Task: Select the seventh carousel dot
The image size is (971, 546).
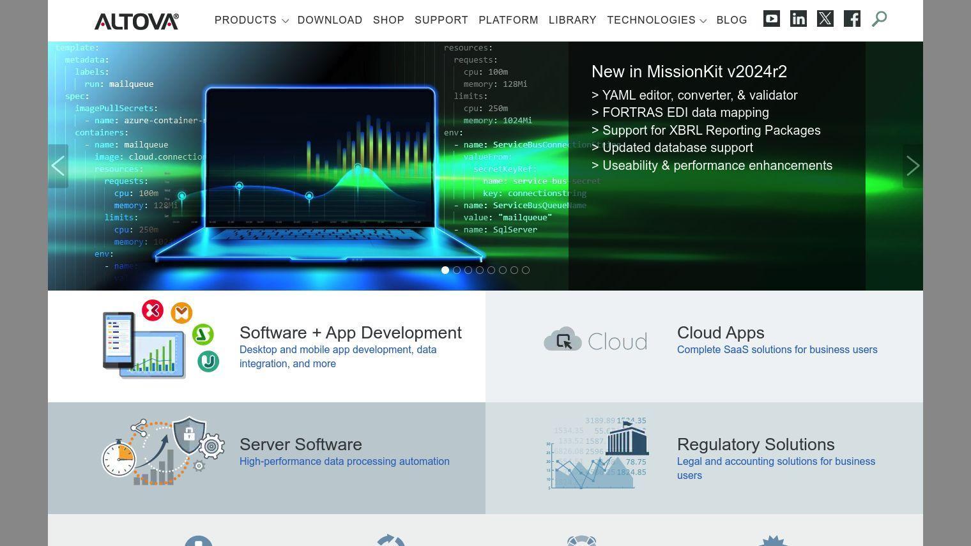Action: (514, 270)
